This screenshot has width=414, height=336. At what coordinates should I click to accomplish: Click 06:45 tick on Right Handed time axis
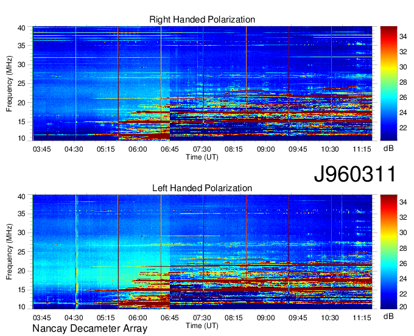(x=169, y=149)
